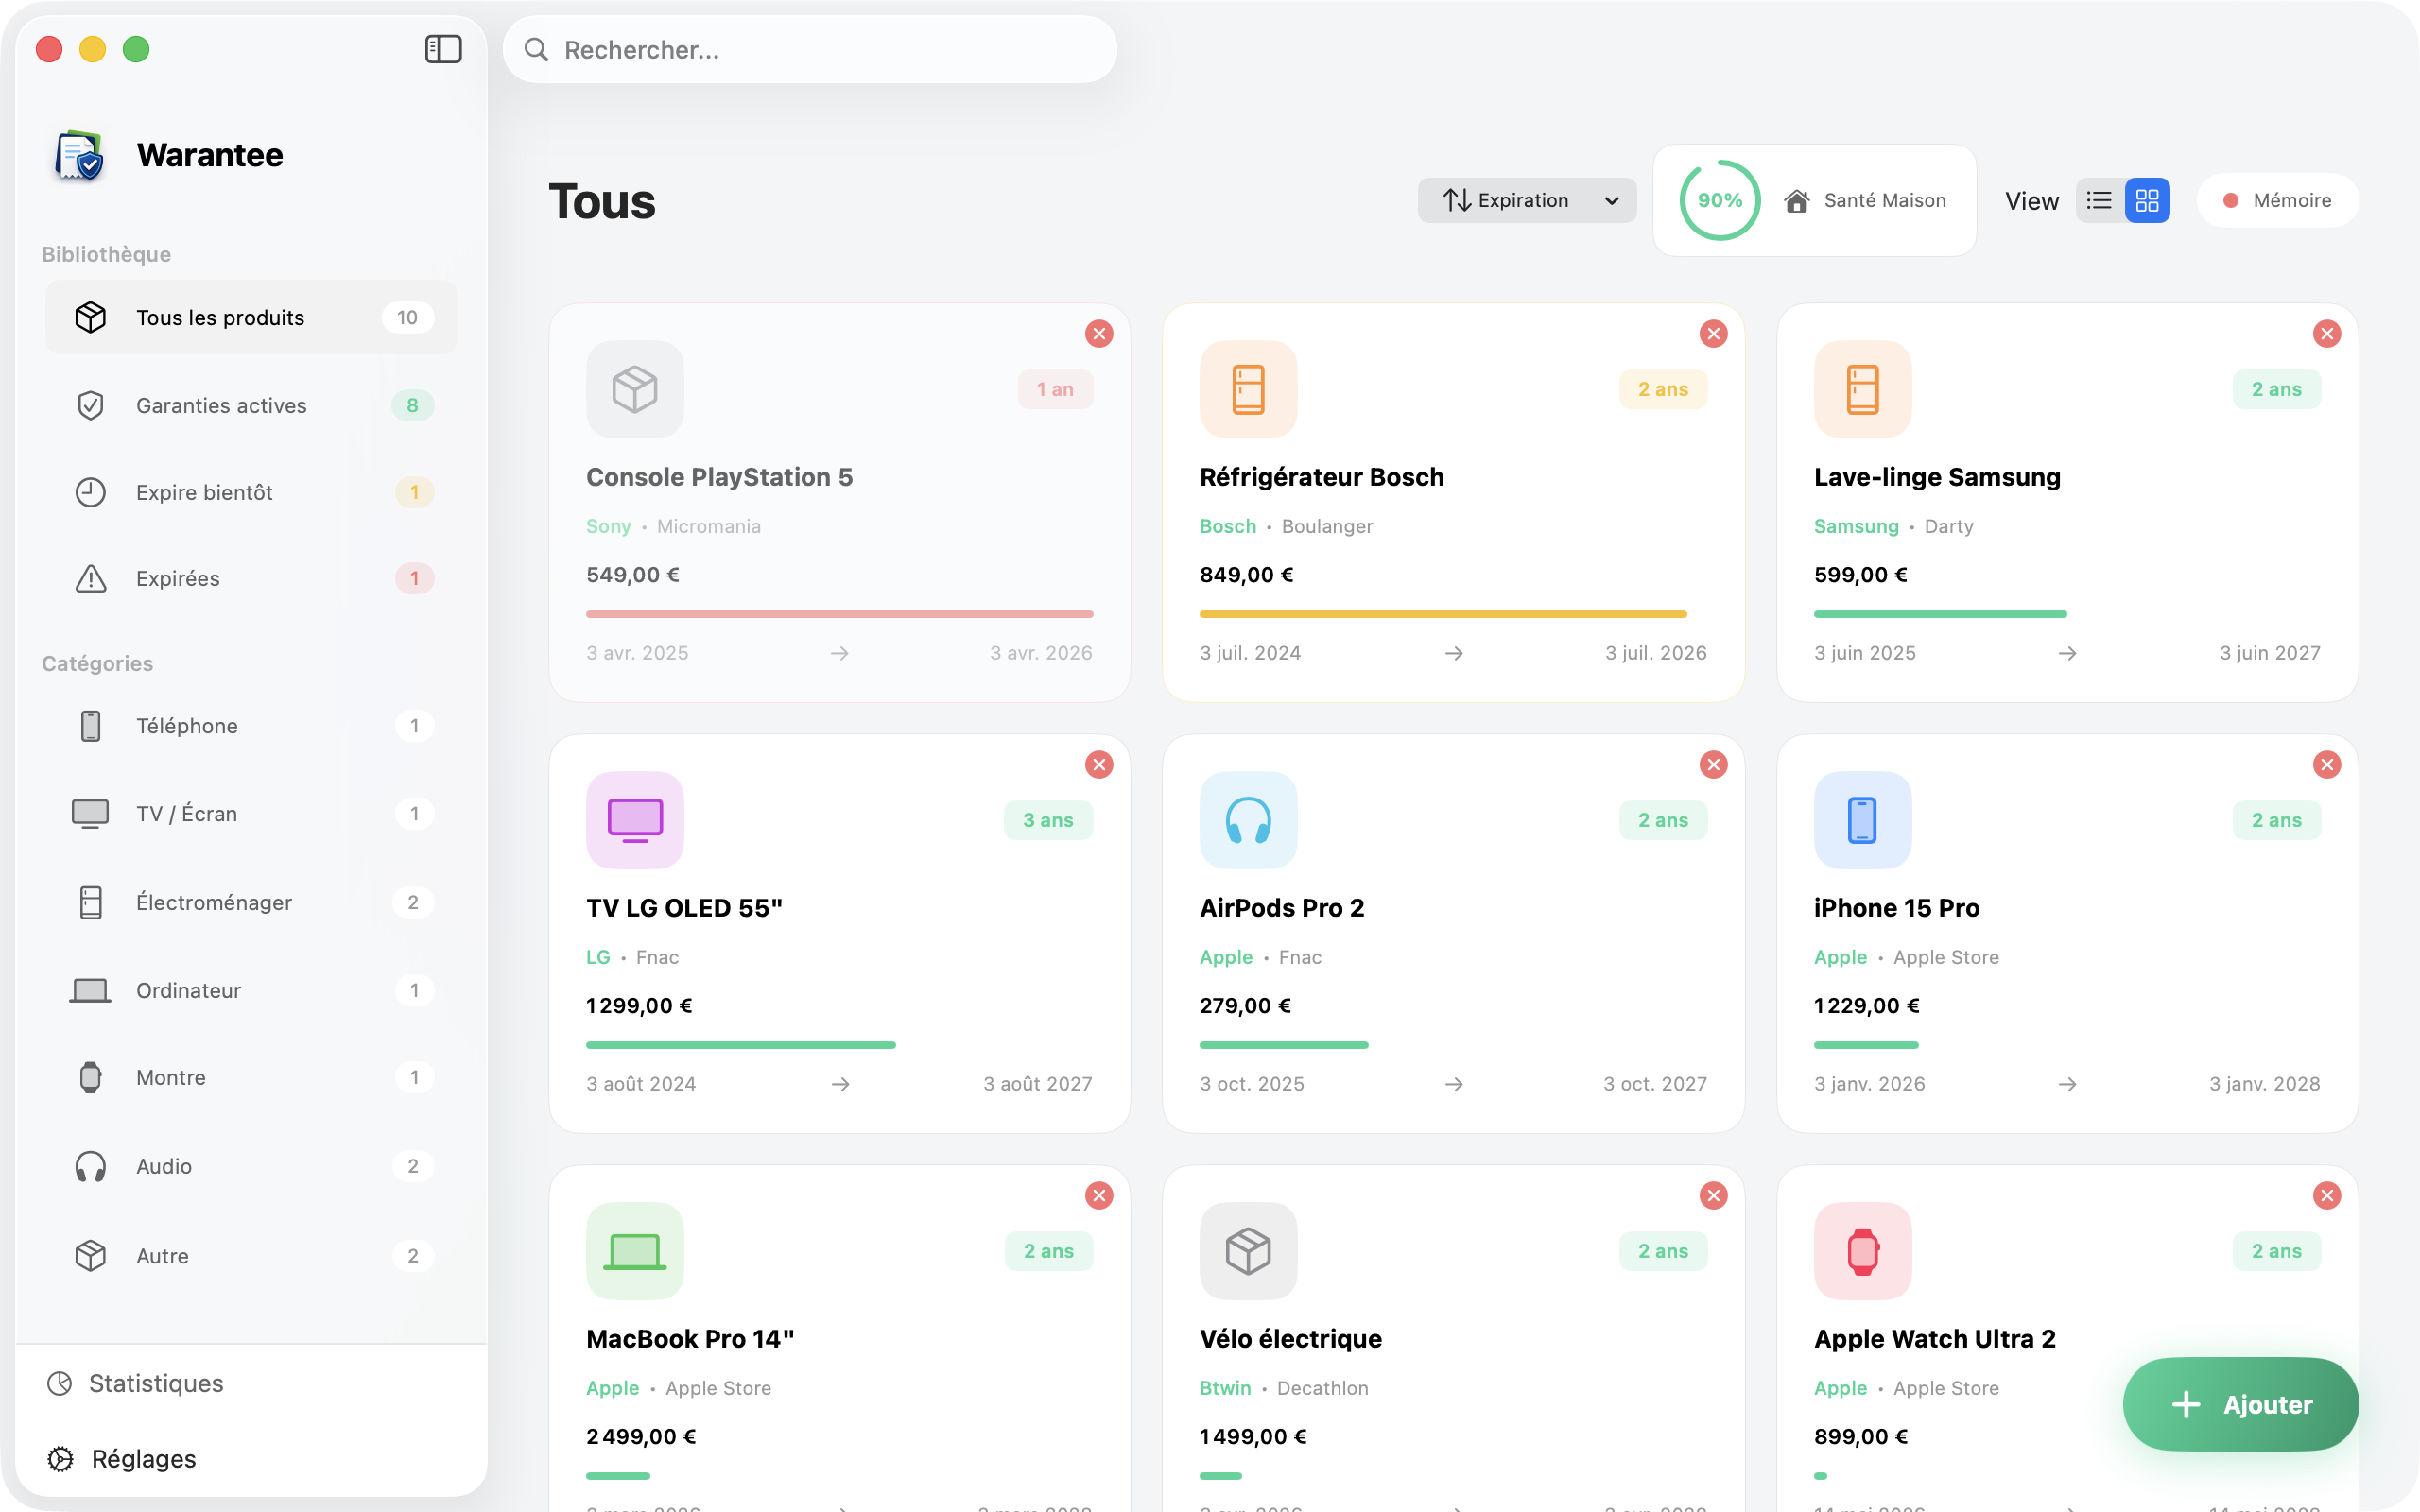The width and height of the screenshot is (2420, 1512).
Task: Click the 1 an badge on PlayStation card
Action: (1055, 389)
